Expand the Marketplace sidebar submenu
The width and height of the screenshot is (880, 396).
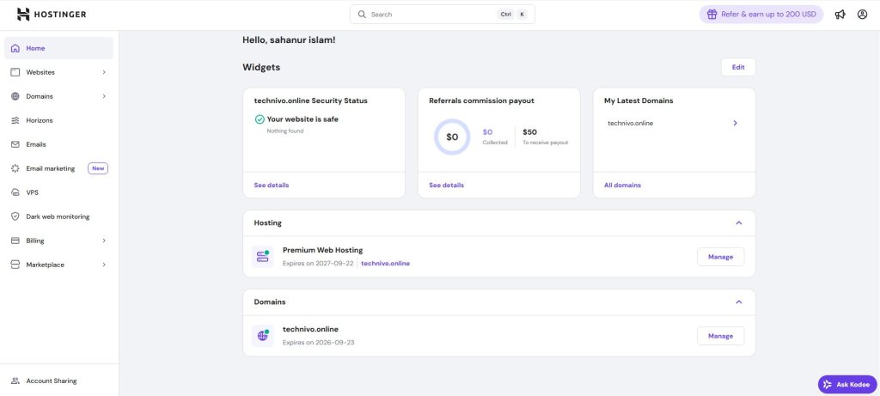click(x=104, y=265)
